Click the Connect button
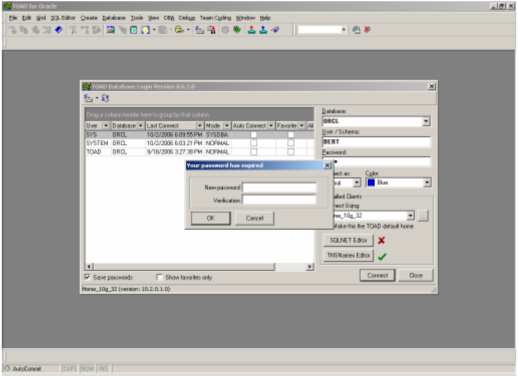Image resolution: width=518 pixels, height=377 pixels. pyautogui.click(x=377, y=275)
